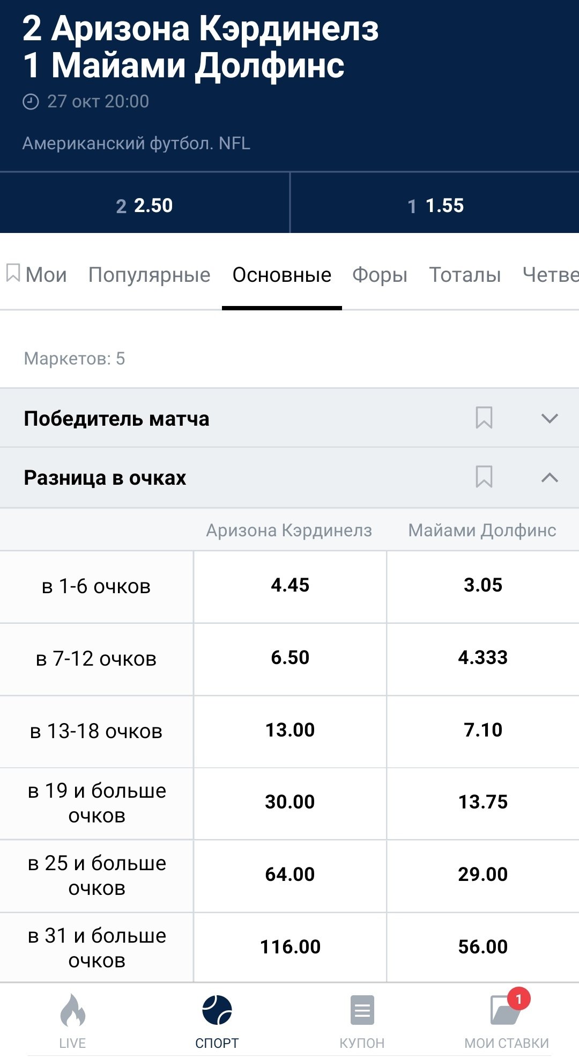
Task: Pick Miami by 7-12 points at 4.333
Action: click(x=482, y=658)
